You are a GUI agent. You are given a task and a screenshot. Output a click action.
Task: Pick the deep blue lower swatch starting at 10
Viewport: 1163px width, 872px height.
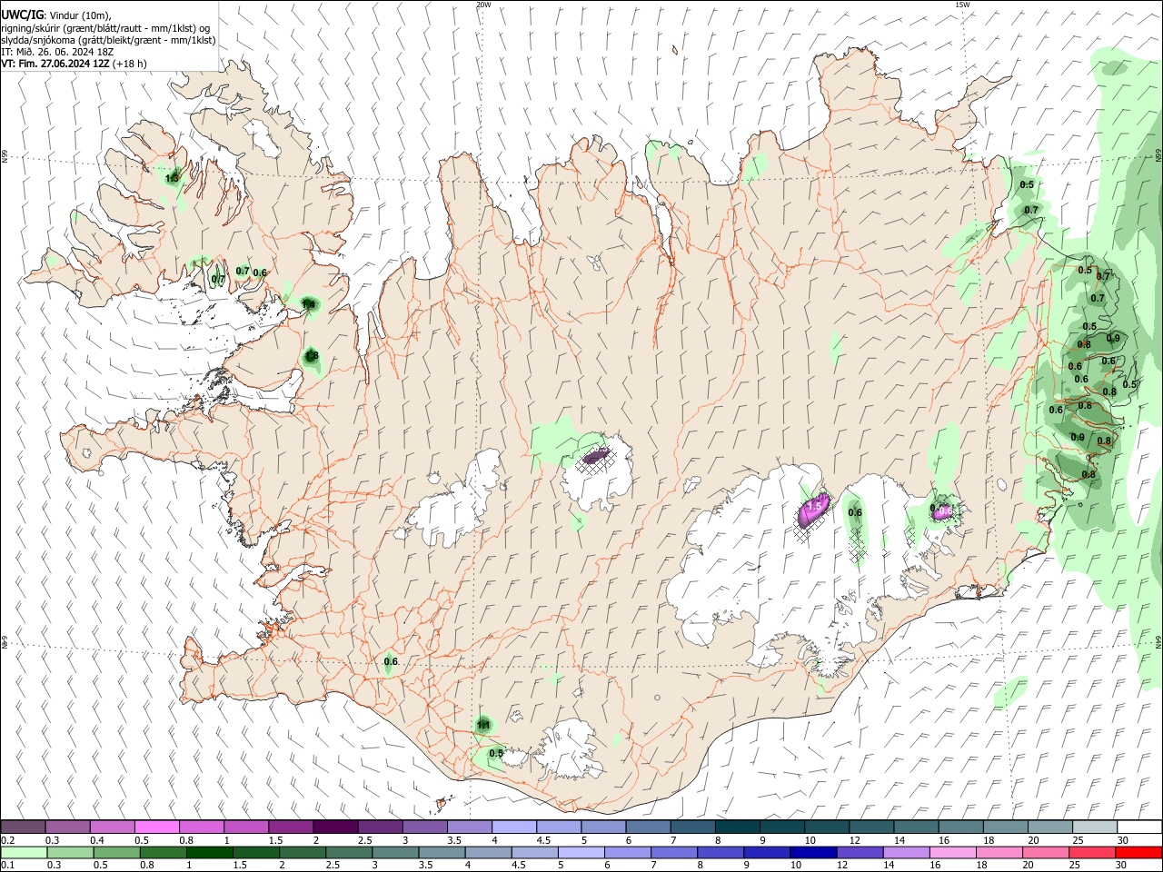coord(812,852)
